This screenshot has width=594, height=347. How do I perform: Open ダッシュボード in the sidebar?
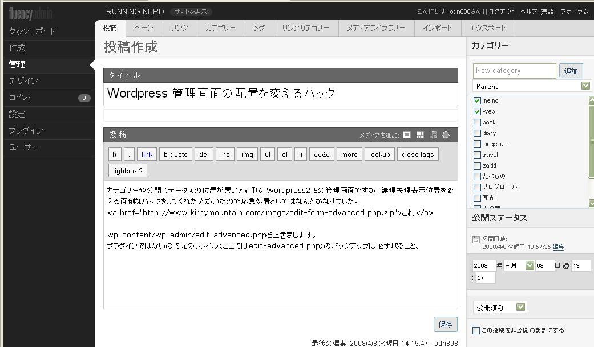tap(49, 31)
